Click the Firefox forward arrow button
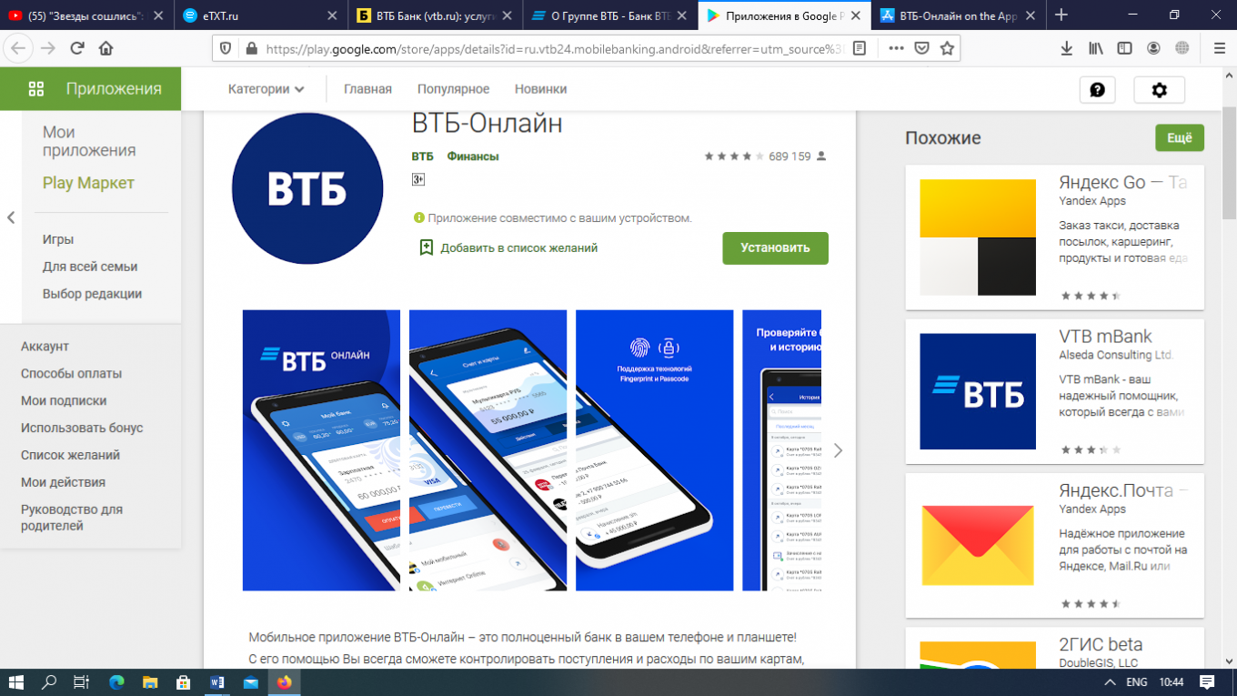Screen dimensions: 1237x696 [x=48, y=48]
